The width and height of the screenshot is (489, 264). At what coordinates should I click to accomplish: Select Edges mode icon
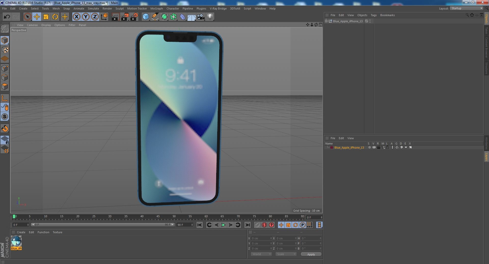point(5,77)
